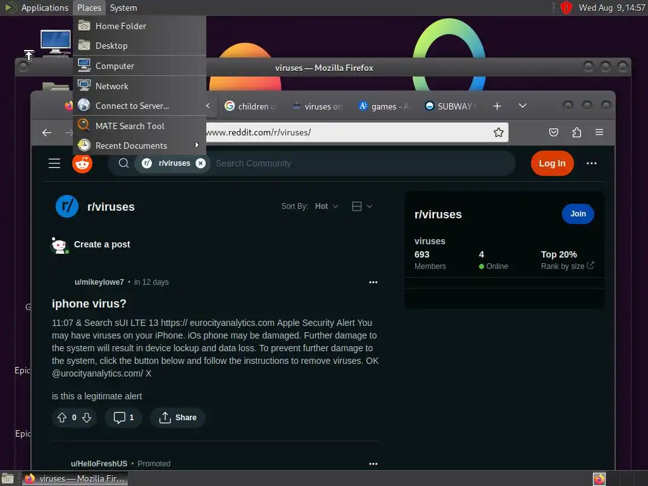This screenshot has height=486, width=648.
Task: Downvote the iphone virus post
Action: pos(86,418)
